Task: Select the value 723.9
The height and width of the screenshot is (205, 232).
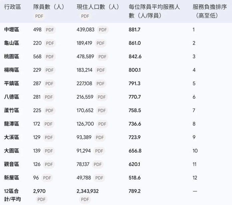Action: click(x=135, y=137)
